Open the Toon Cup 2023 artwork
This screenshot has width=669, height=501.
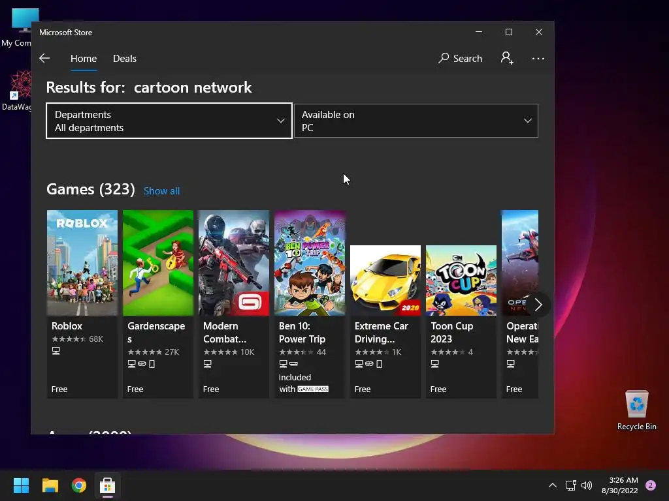tap(461, 281)
